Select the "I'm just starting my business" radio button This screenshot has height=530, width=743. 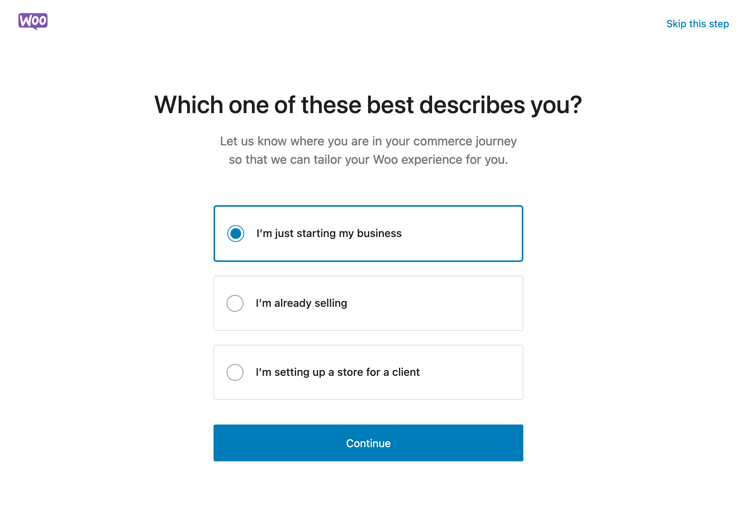(235, 233)
